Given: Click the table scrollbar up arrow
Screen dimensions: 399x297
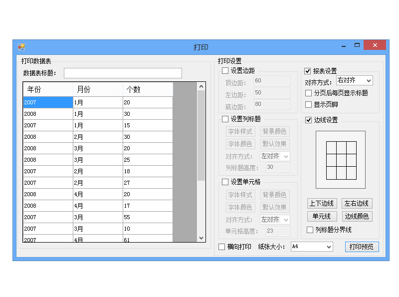Looking at the screenshot, I should (201, 86).
